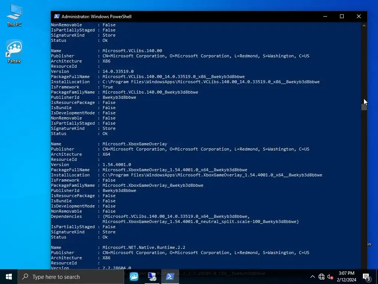The image size is (378, 284).
Task: Click Microsoft.VCLibs.140.00_8wekyb3d8bbwe family name
Action: 150,92
